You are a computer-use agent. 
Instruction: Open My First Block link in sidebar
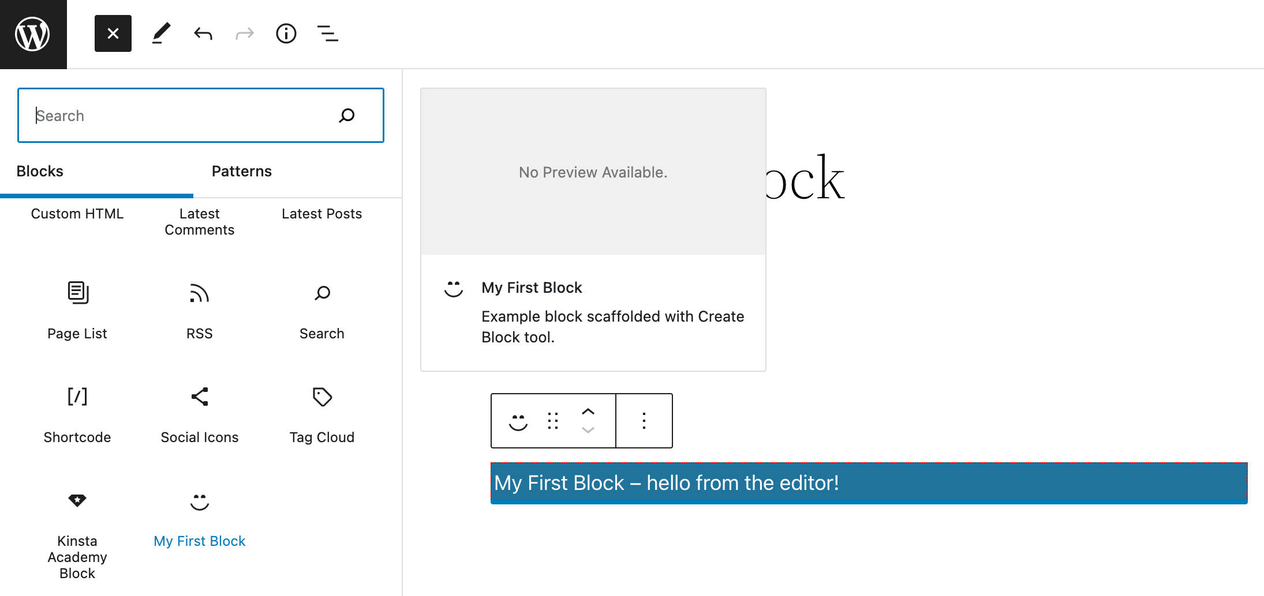pos(199,541)
